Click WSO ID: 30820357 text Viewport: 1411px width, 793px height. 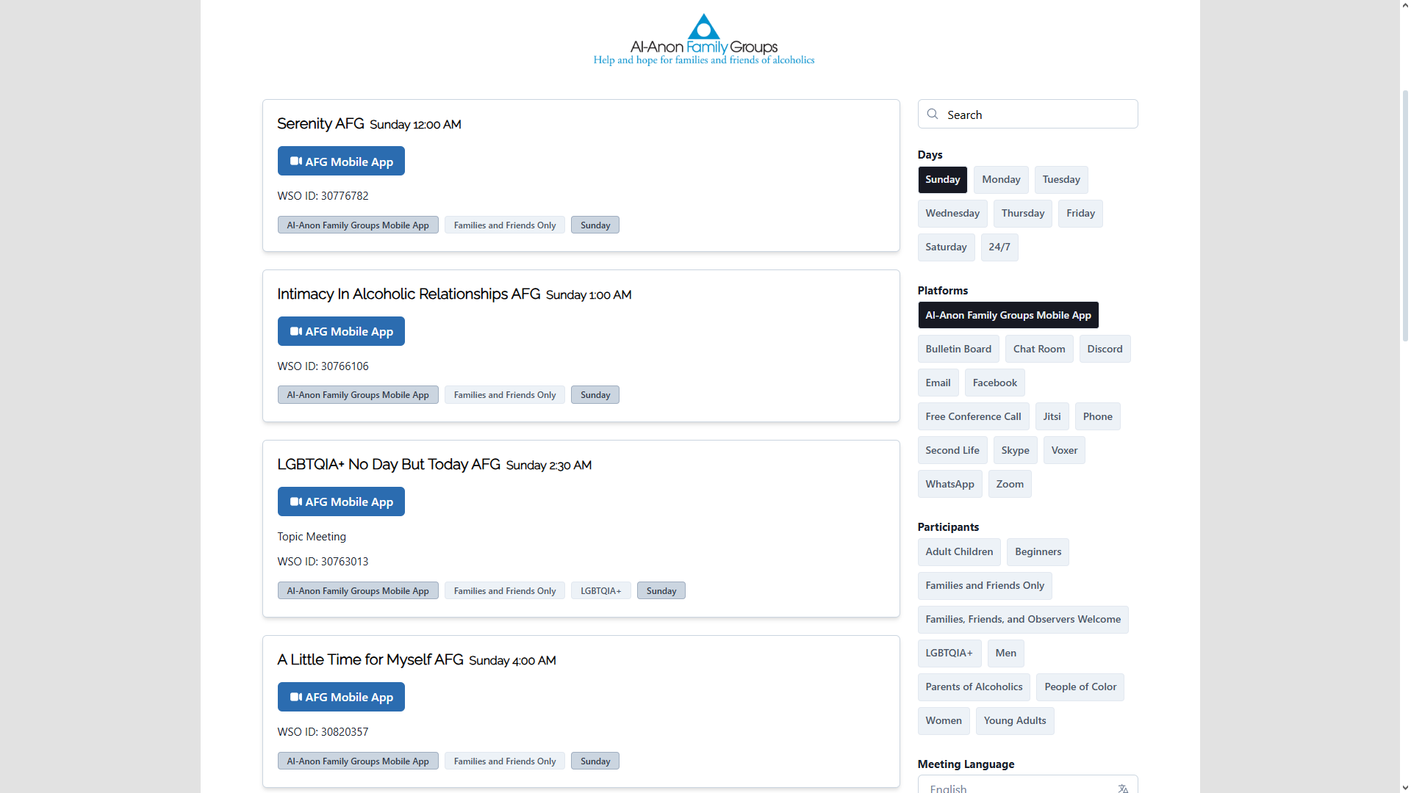(x=323, y=731)
